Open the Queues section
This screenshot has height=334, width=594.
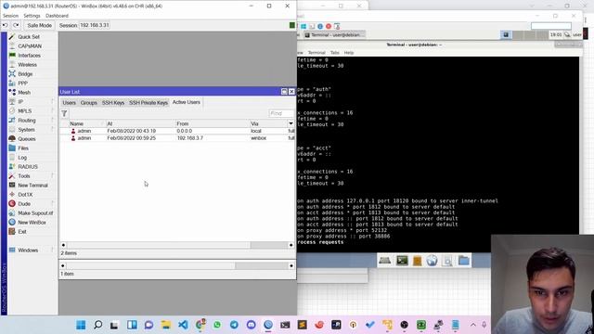pyautogui.click(x=27, y=139)
